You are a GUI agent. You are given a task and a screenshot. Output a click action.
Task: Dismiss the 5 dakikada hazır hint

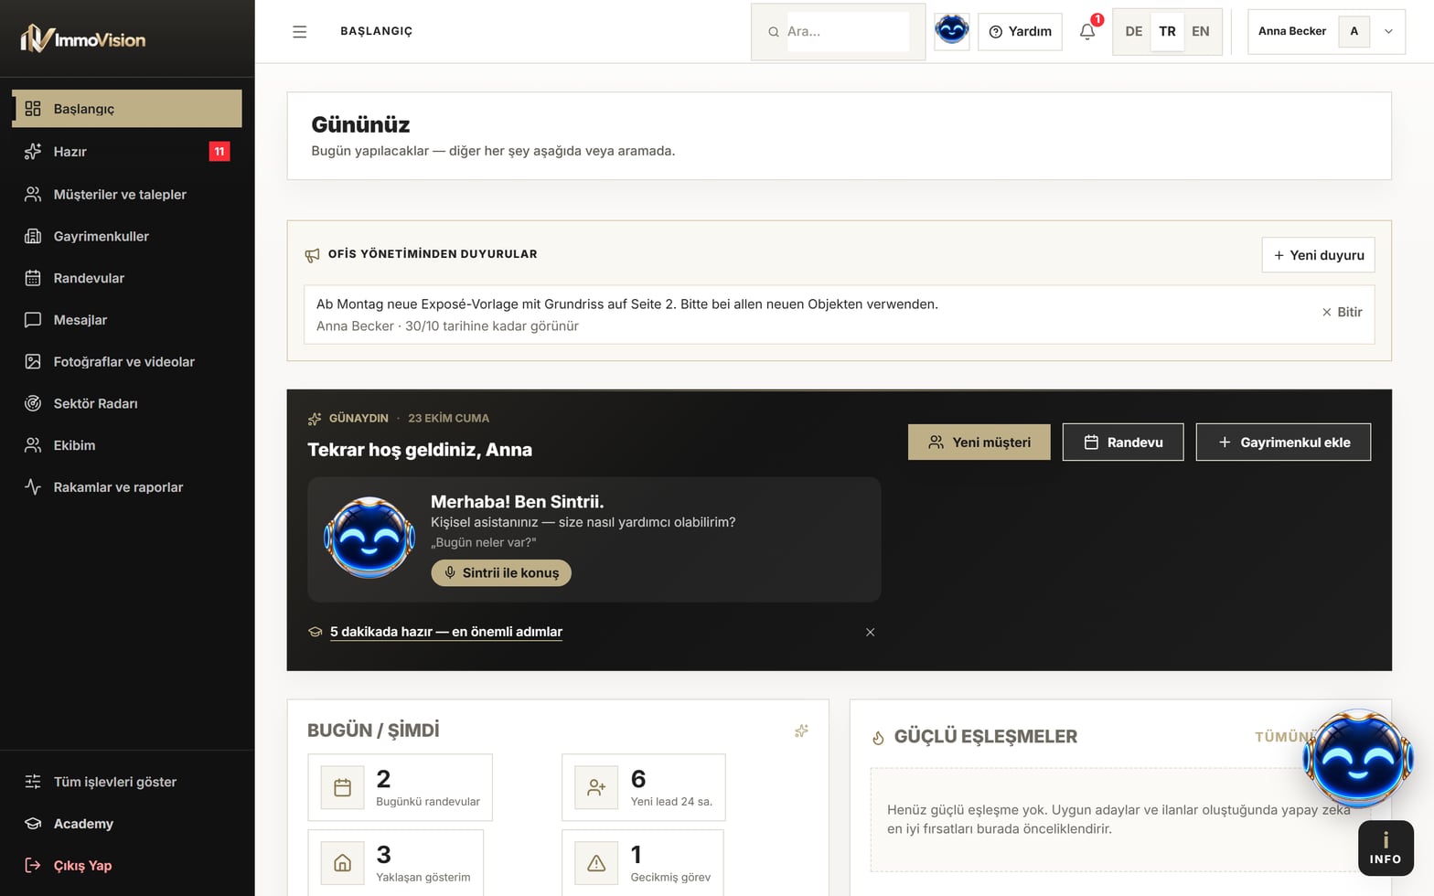pyautogui.click(x=870, y=632)
